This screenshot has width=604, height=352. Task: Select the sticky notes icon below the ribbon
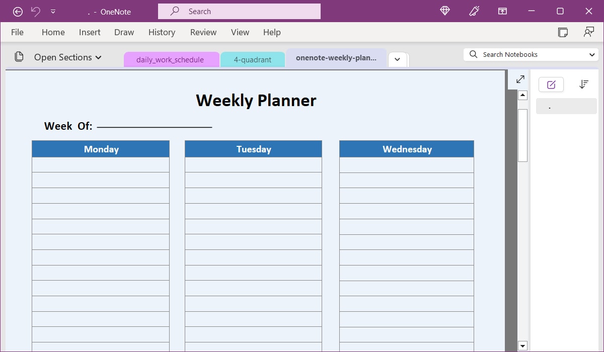pyautogui.click(x=563, y=32)
